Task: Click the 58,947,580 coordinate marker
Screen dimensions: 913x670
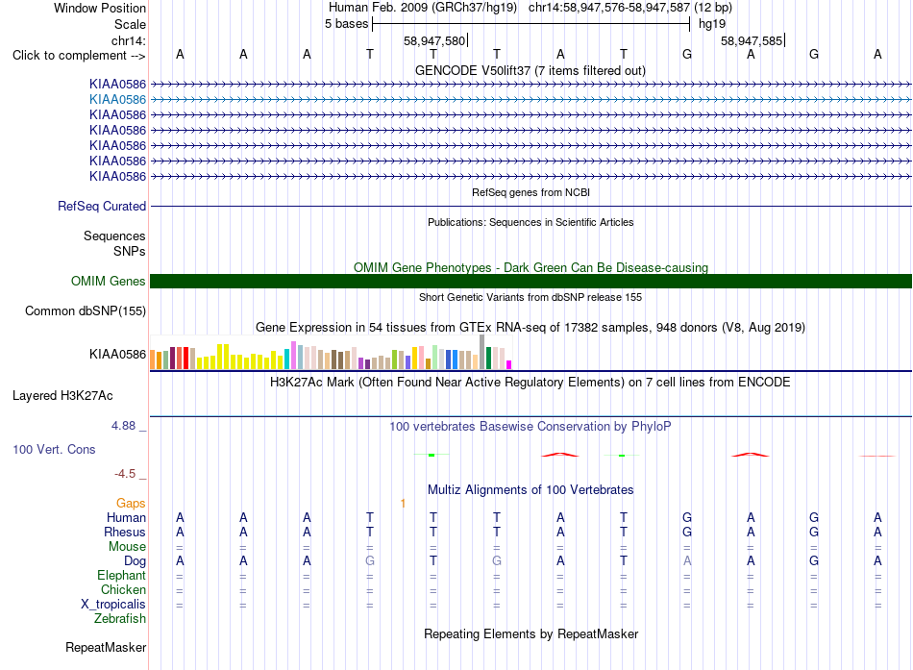Action: [434, 40]
